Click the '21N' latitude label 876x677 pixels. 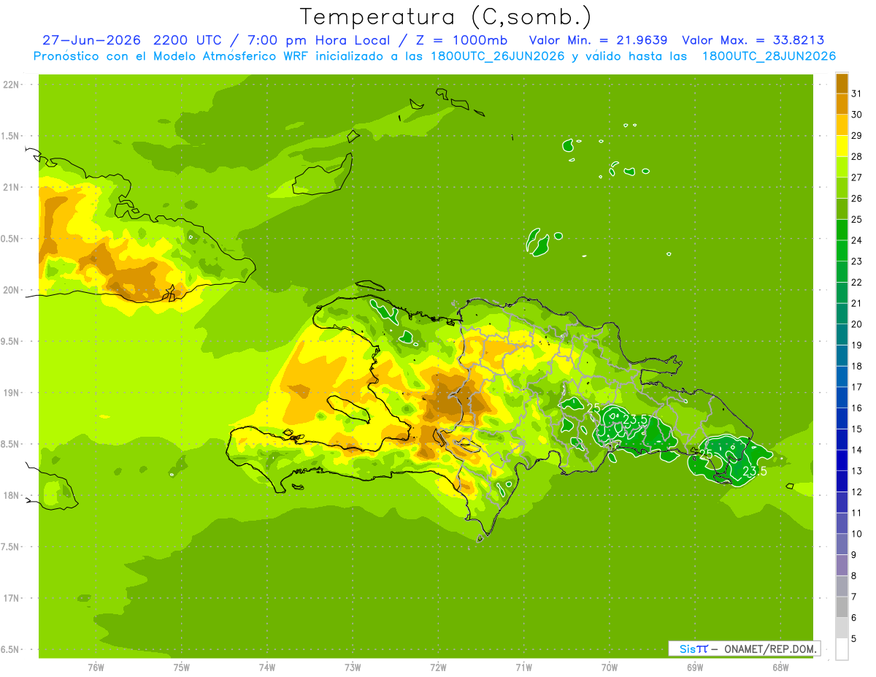(x=11, y=187)
